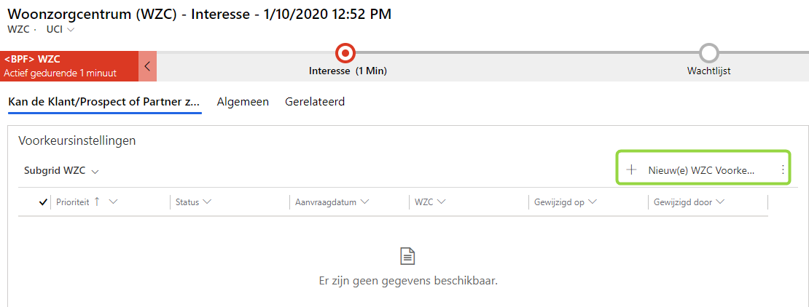The image size is (809, 307).
Task: Open the Gewijzigd op column dropdown
Action: point(593,202)
